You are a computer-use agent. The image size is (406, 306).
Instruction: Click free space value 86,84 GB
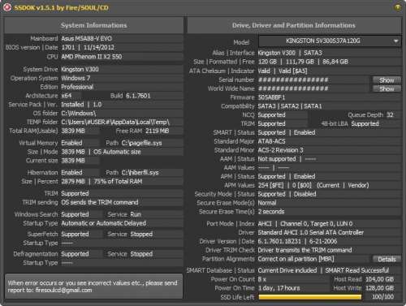335,62
